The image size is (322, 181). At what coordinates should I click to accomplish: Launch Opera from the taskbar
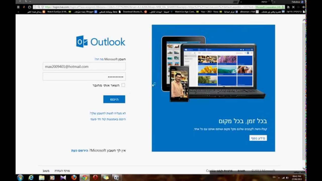coord(95,177)
